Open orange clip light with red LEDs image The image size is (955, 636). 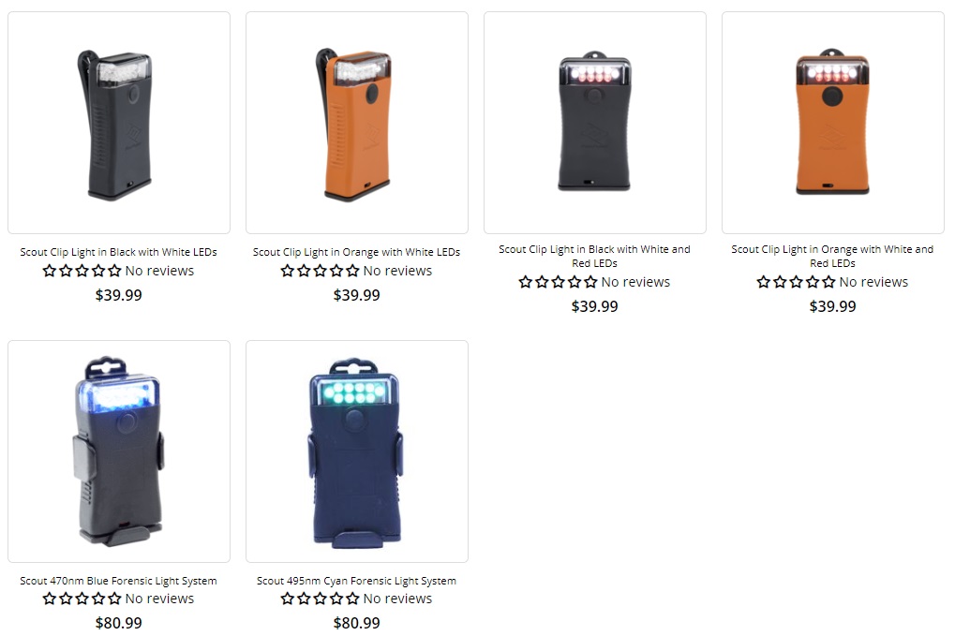click(832, 123)
